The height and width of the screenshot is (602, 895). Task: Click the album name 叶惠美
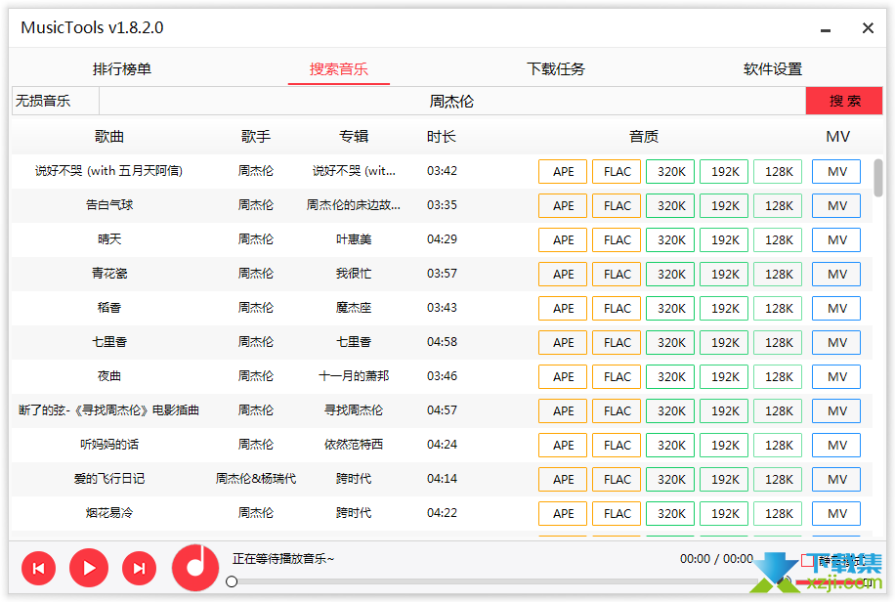[x=354, y=239]
